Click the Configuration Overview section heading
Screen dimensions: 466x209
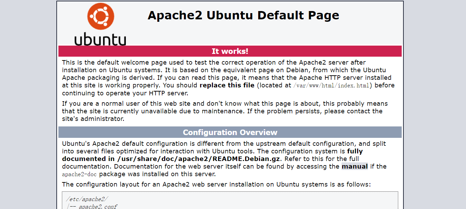pyautogui.click(x=230, y=132)
